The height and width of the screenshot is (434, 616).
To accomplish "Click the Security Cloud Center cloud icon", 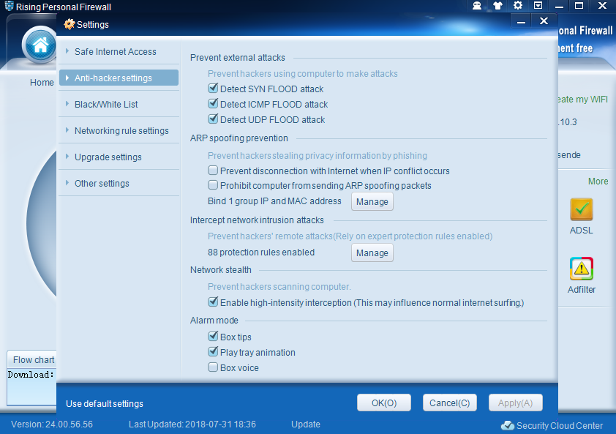I will pyautogui.click(x=508, y=425).
